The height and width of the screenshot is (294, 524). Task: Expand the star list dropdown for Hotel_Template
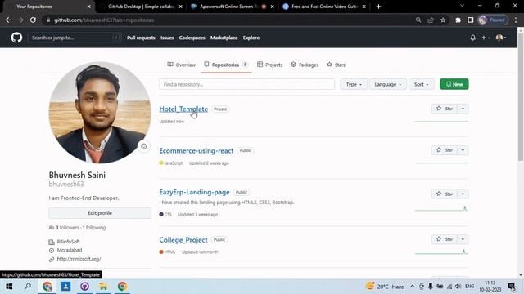point(463,109)
